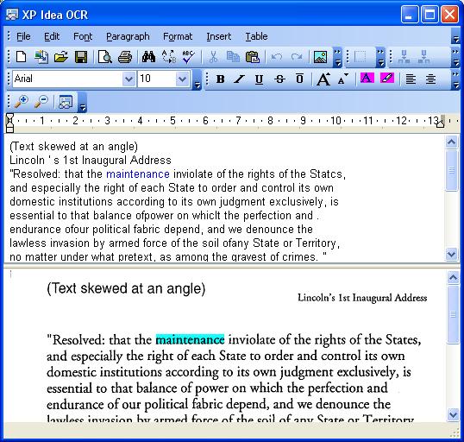Click the dotted selection rectangle icon

coord(361,56)
